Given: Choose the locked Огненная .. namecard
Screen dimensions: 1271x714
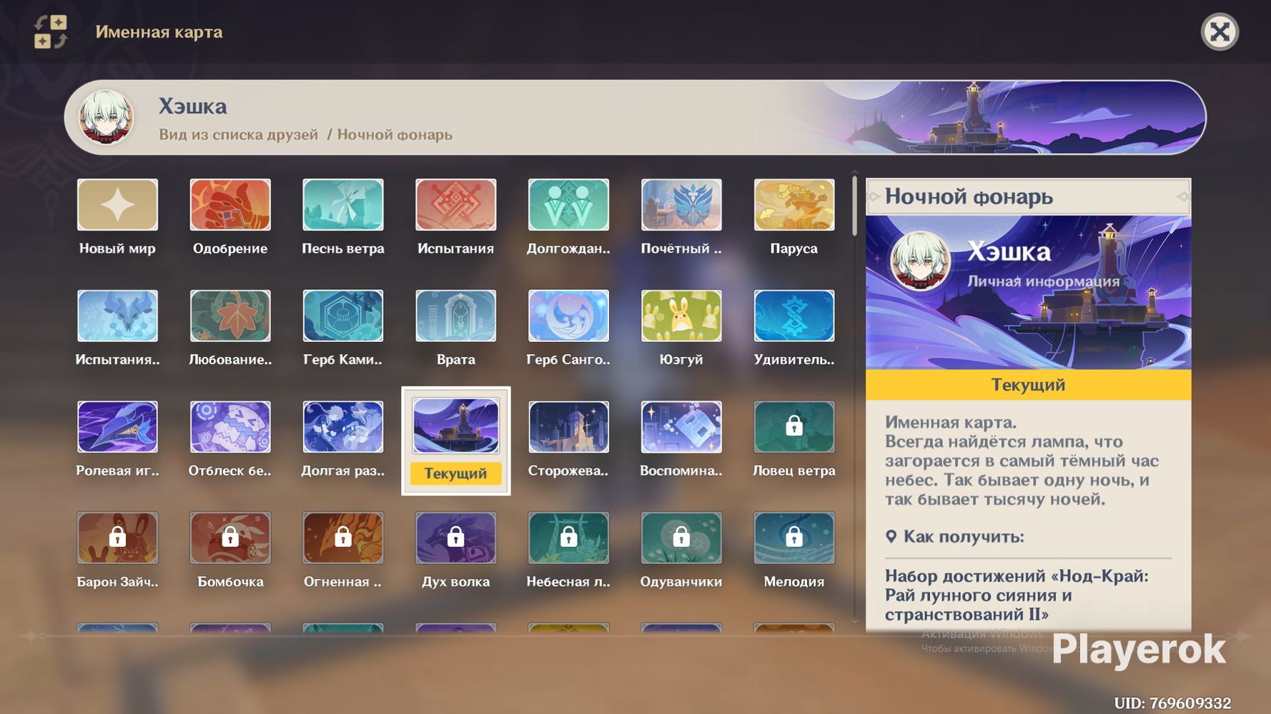Looking at the screenshot, I should point(343,538).
